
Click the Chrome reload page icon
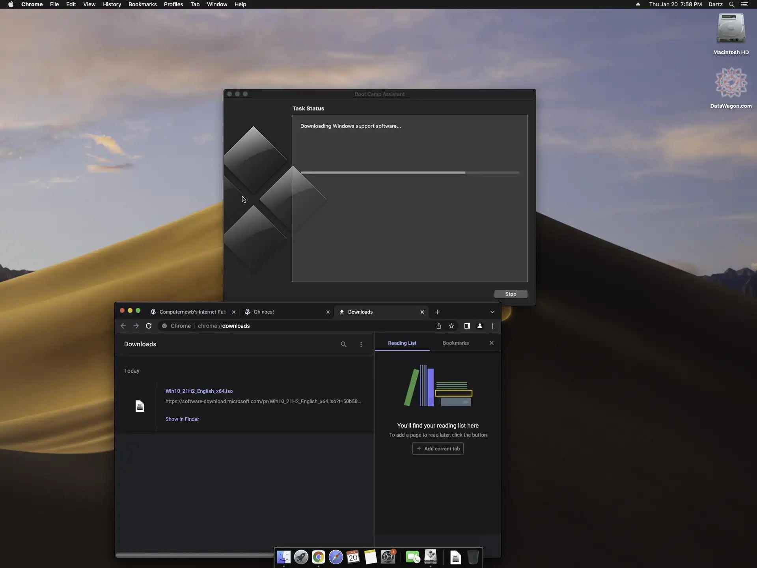click(x=149, y=326)
